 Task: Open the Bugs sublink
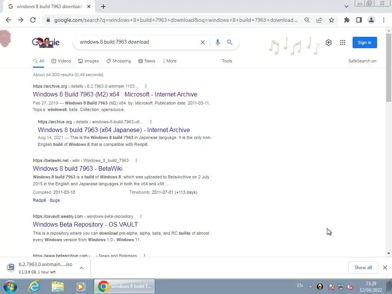coord(55,200)
